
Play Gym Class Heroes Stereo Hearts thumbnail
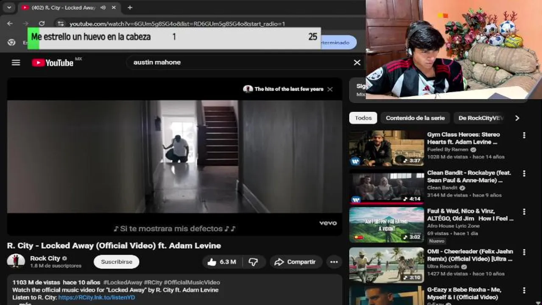click(x=386, y=148)
